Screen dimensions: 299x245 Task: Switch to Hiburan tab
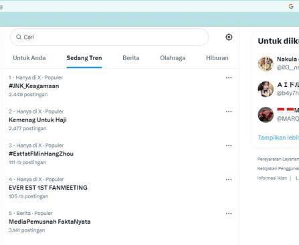217,58
